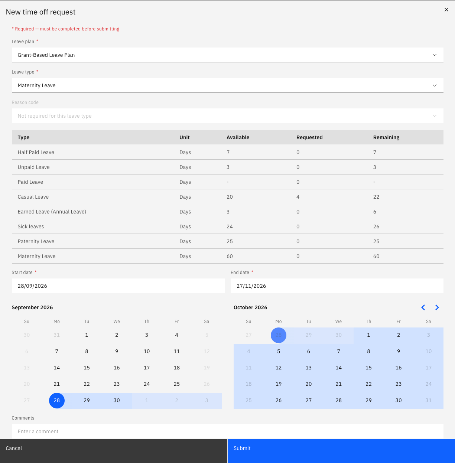Click the October 2026 month heading
Viewport: 455px width, 463px height.
[x=250, y=307]
